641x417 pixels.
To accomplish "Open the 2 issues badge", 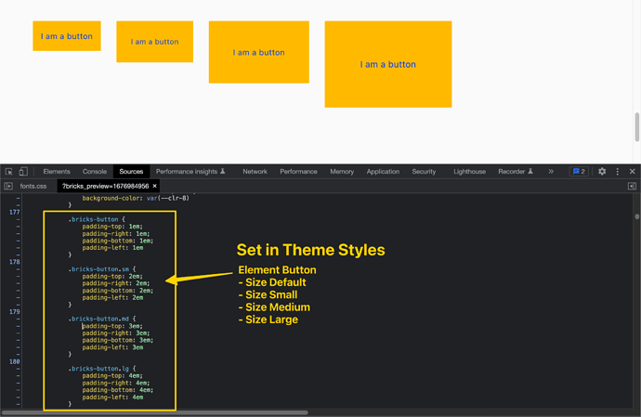I will [579, 171].
